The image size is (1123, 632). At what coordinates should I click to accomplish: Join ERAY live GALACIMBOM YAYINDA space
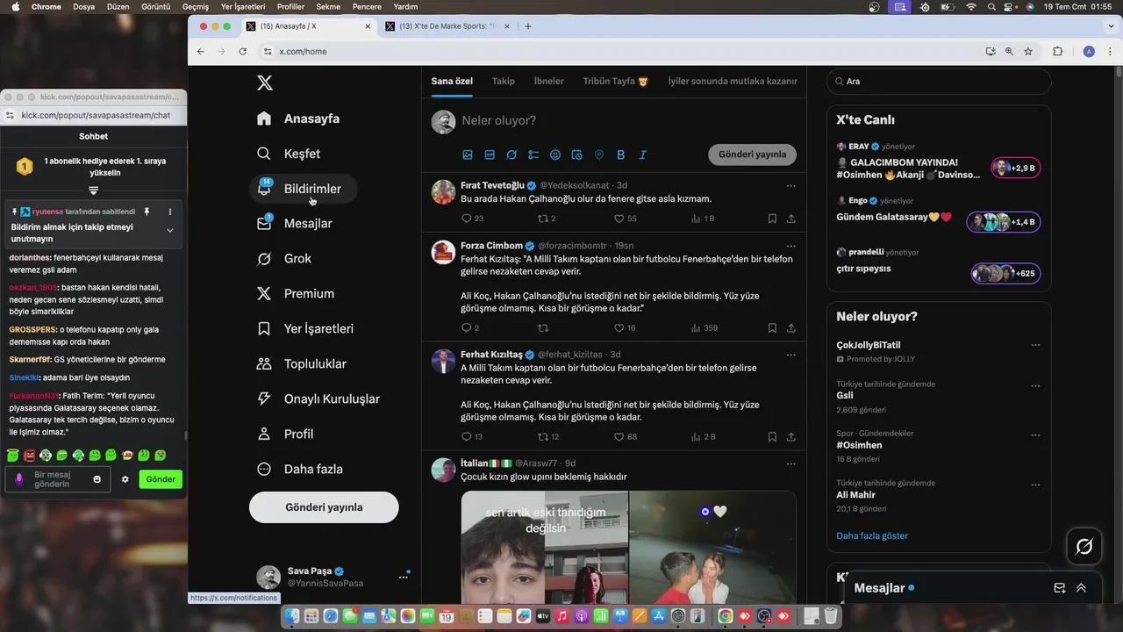[x=939, y=162]
